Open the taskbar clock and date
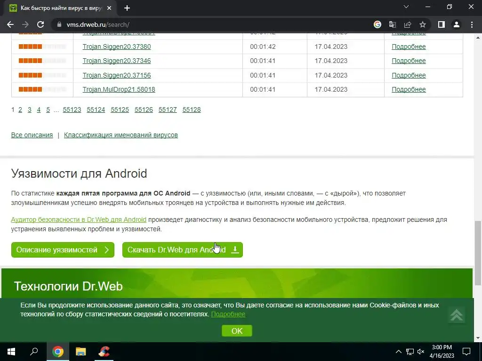Screen dimensions: 482x361 point(442,352)
